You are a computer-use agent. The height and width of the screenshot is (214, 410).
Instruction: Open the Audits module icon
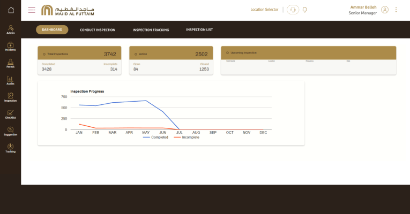coord(11,80)
